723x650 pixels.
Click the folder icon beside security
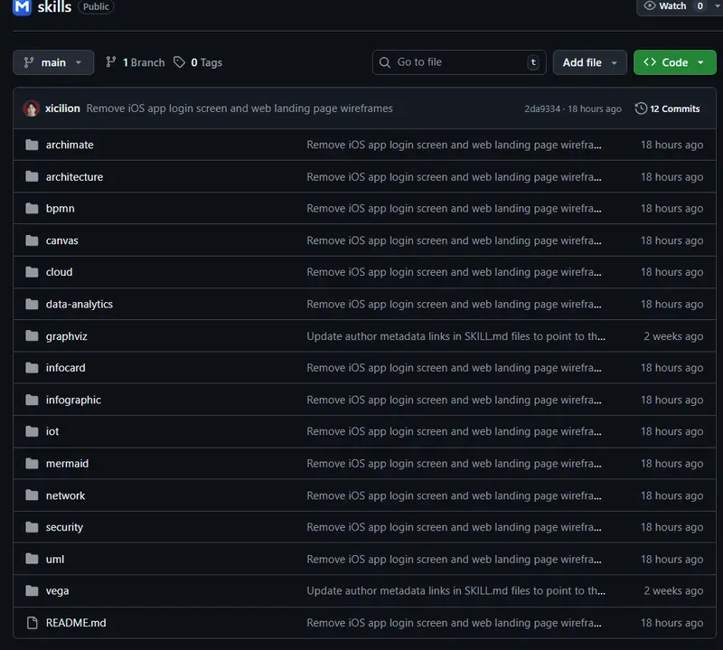pos(32,527)
